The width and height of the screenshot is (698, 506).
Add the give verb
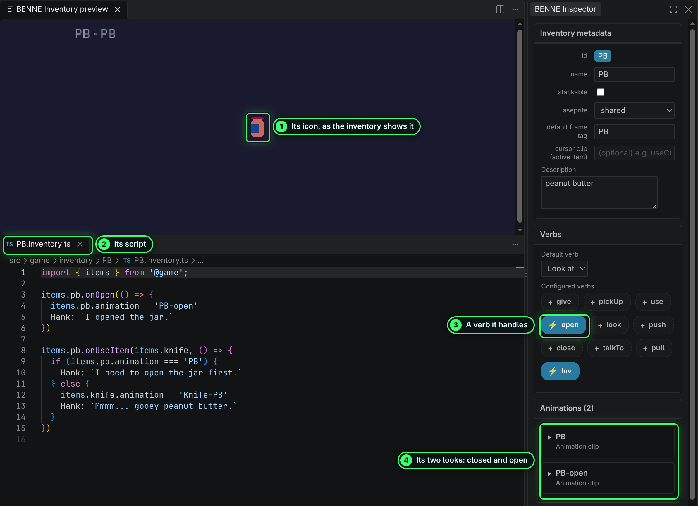560,302
